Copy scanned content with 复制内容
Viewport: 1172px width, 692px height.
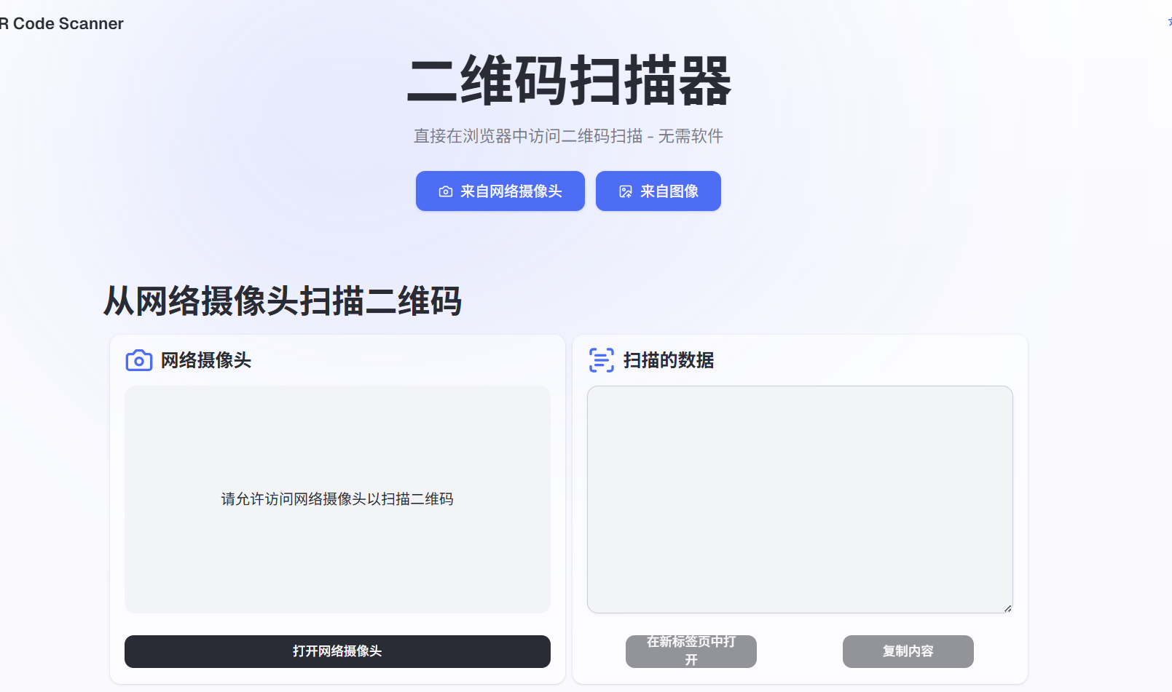click(908, 651)
